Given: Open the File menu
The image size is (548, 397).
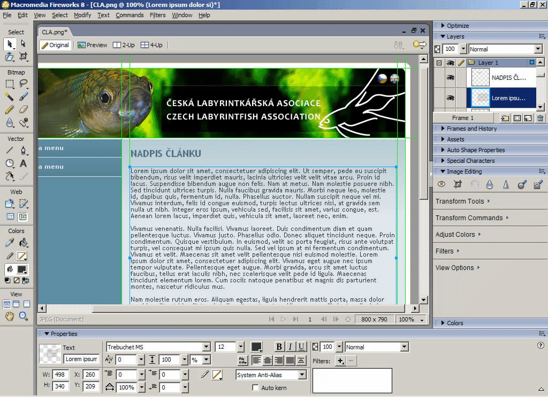Looking at the screenshot, I should tap(7, 15).
